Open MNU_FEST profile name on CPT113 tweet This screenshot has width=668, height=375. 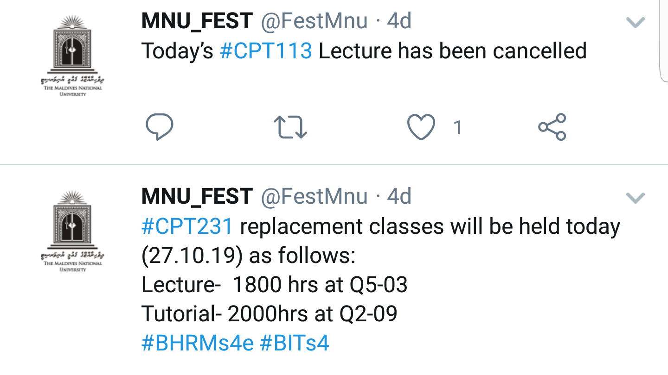(197, 21)
